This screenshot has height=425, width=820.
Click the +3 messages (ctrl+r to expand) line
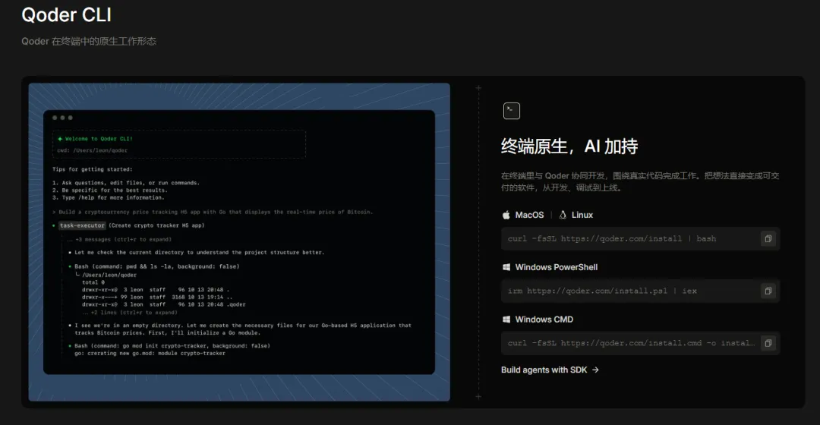(119, 239)
